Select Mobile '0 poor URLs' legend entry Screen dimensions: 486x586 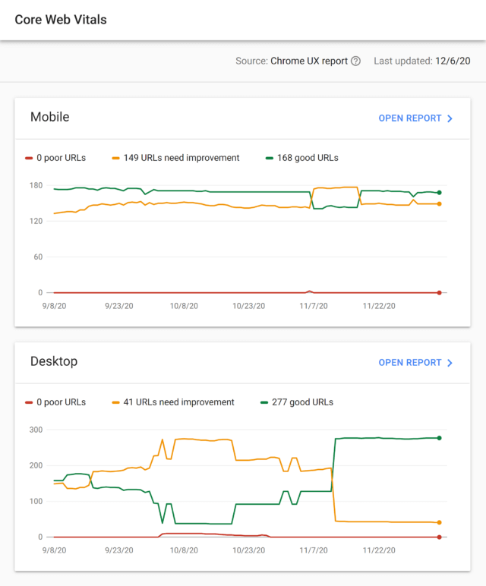click(x=55, y=158)
